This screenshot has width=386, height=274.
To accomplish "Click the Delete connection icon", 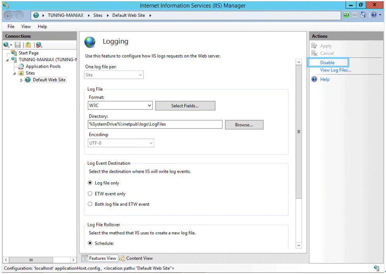I will tap(39, 45).
